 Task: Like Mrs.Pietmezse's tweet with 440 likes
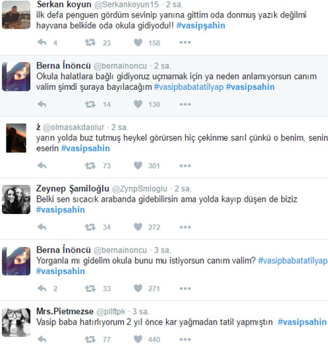[x=138, y=339]
